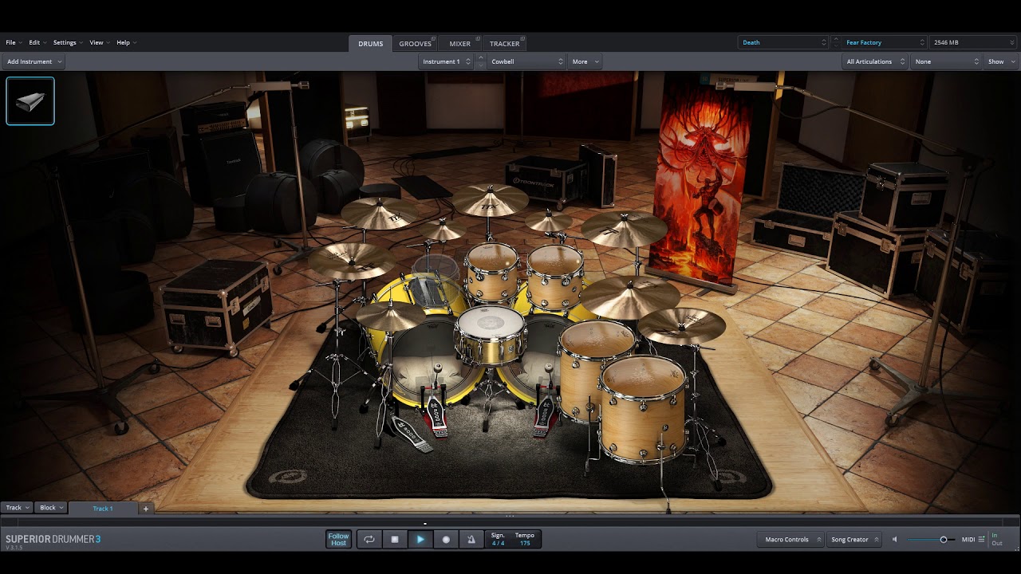Open the Fear Factory preset dropdown
This screenshot has height=574, width=1021.
[x=884, y=42]
